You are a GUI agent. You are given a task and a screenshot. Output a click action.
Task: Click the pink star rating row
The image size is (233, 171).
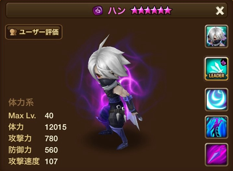151,11
